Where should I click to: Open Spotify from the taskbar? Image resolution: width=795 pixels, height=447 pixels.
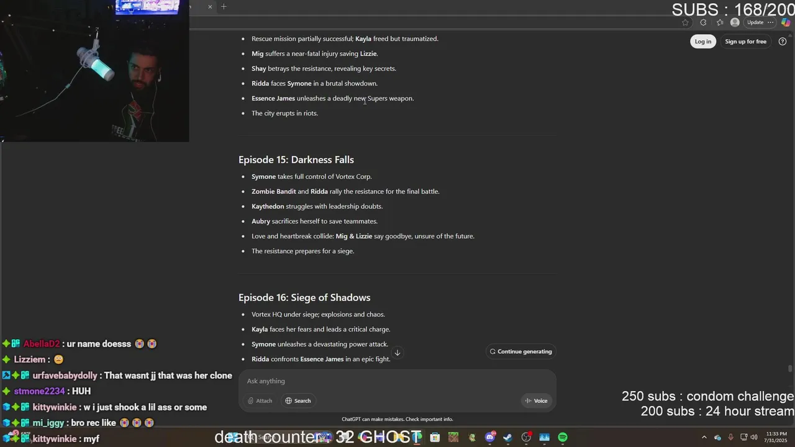point(563,438)
